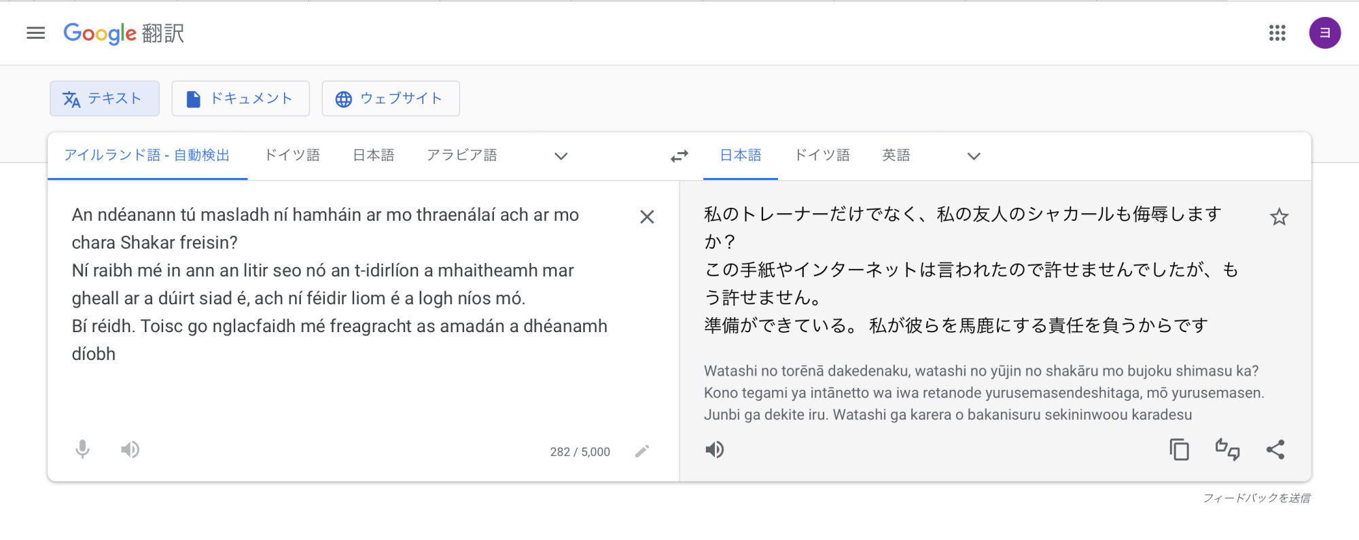Switch to the ウェブサイト translation mode
The width and height of the screenshot is (1359, 540).
[x=391, y=98]
